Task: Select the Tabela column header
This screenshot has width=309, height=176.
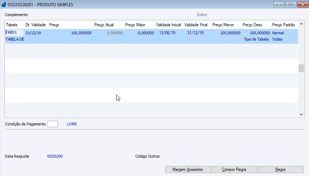Action: [15, 25]
